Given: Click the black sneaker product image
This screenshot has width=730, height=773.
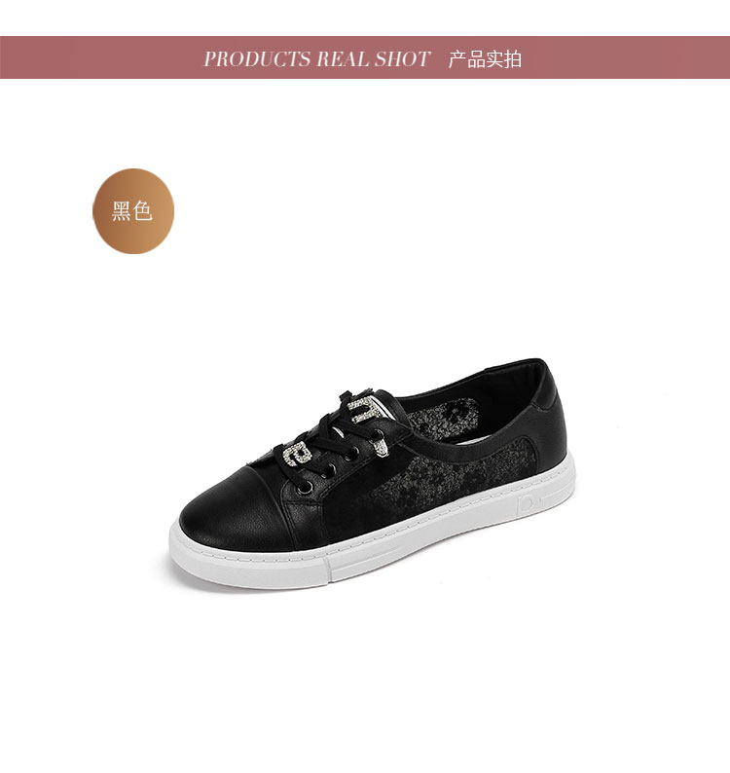Looking at the screenshot, I should pos(372,474).
